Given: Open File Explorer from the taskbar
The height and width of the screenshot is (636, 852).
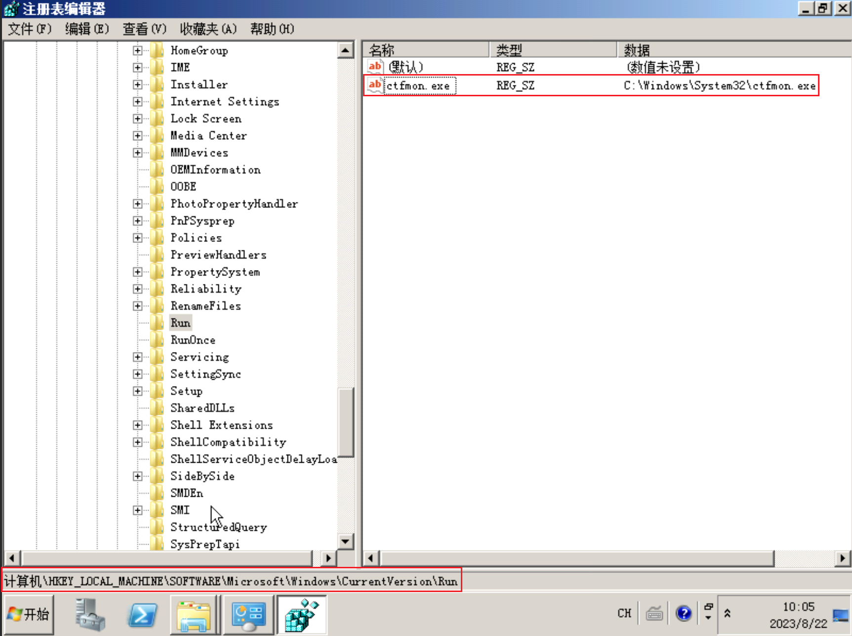Looking at the screenshot, I should (196, 614).
